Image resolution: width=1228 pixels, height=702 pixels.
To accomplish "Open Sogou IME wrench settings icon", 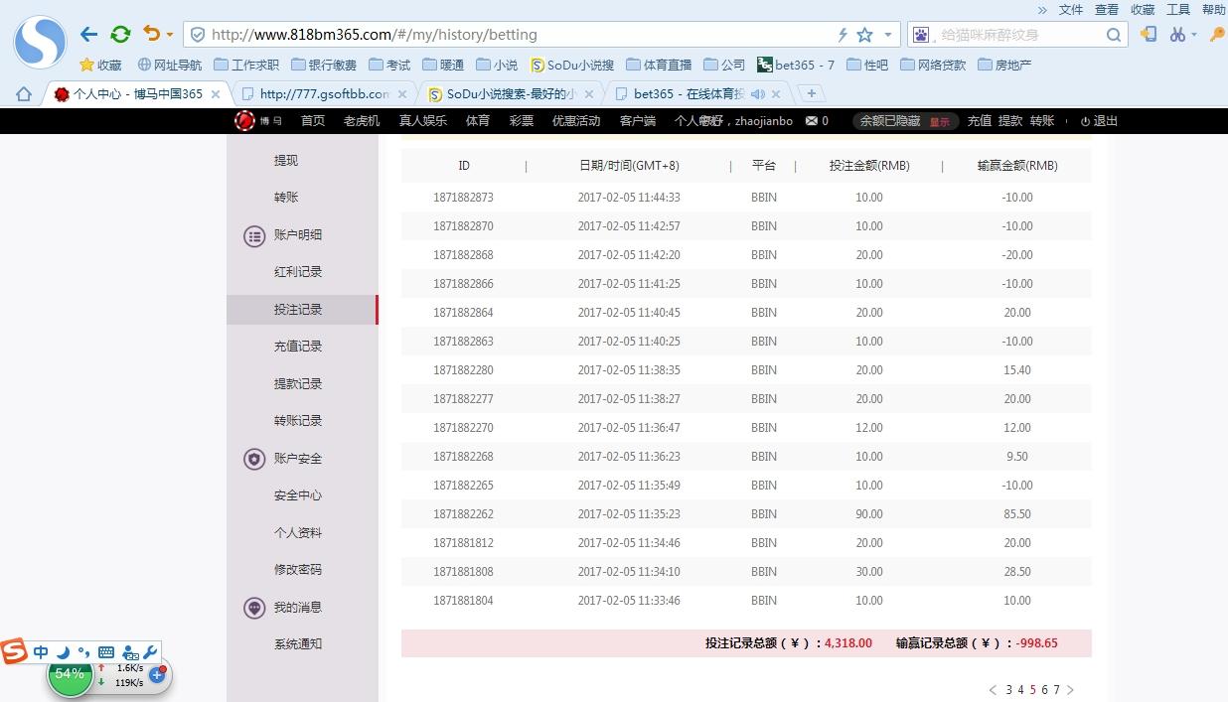I will [151, 652].
